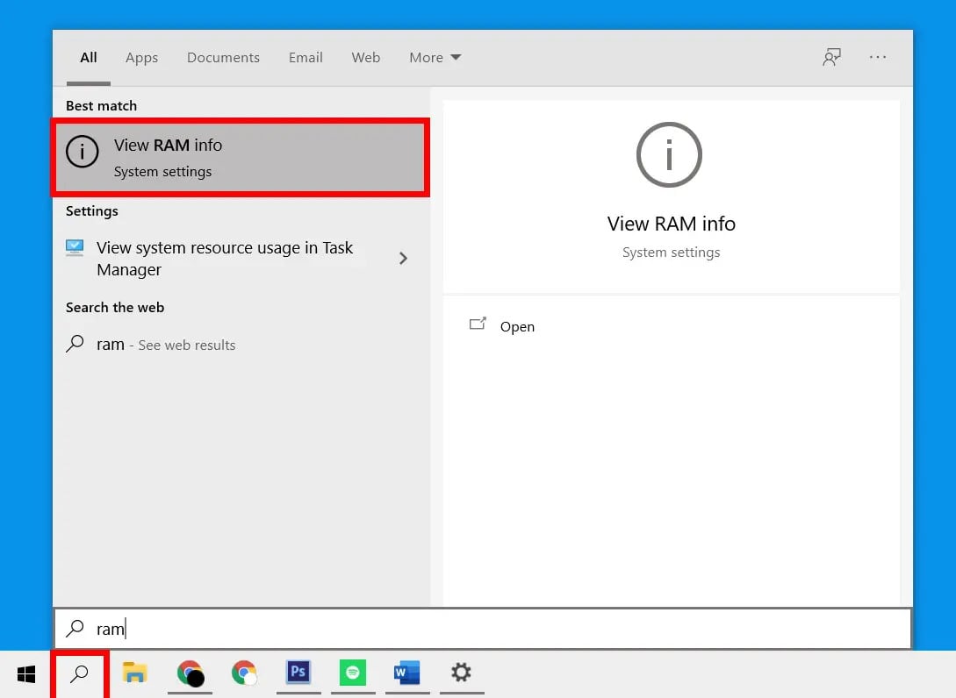Select the Apps filter tab
Image resolution: width=956 pixels, height=698 pixels.
click(141, 57)
